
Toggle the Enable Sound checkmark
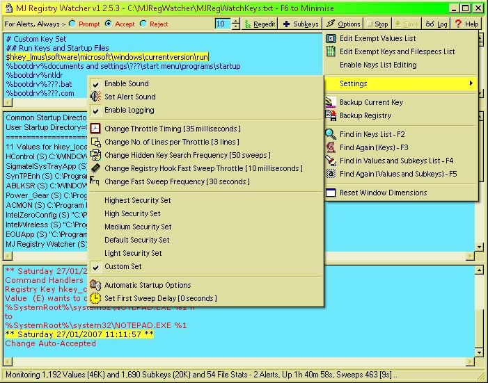[x=96, y=84]
